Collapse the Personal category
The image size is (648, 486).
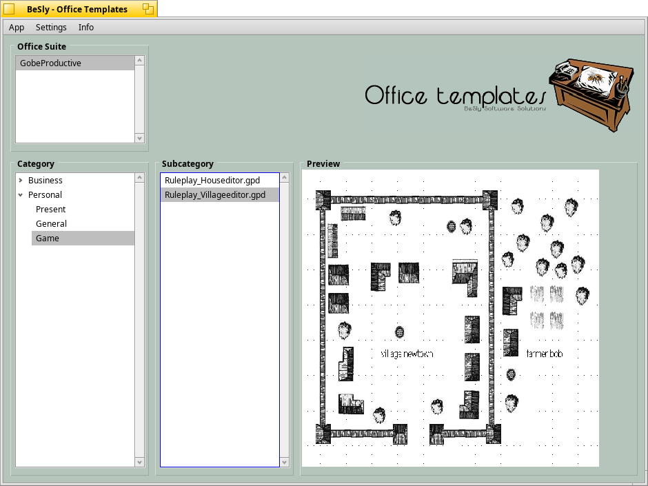click(x=21, y=195)
